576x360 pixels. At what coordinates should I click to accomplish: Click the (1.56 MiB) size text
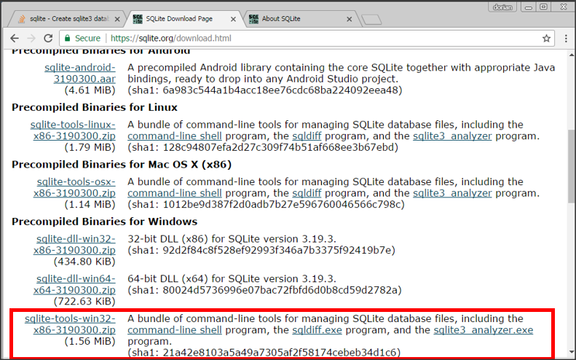[90, 341]
